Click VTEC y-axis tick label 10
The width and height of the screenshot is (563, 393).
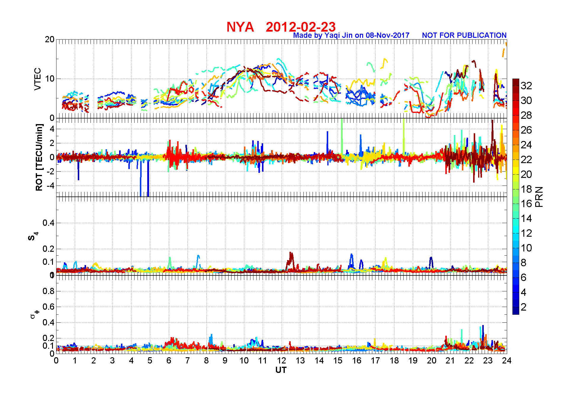[x=50, y=79]
